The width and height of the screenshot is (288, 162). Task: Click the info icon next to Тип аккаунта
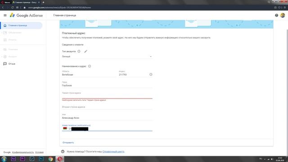pyautogui.click(x=79, y=51)
